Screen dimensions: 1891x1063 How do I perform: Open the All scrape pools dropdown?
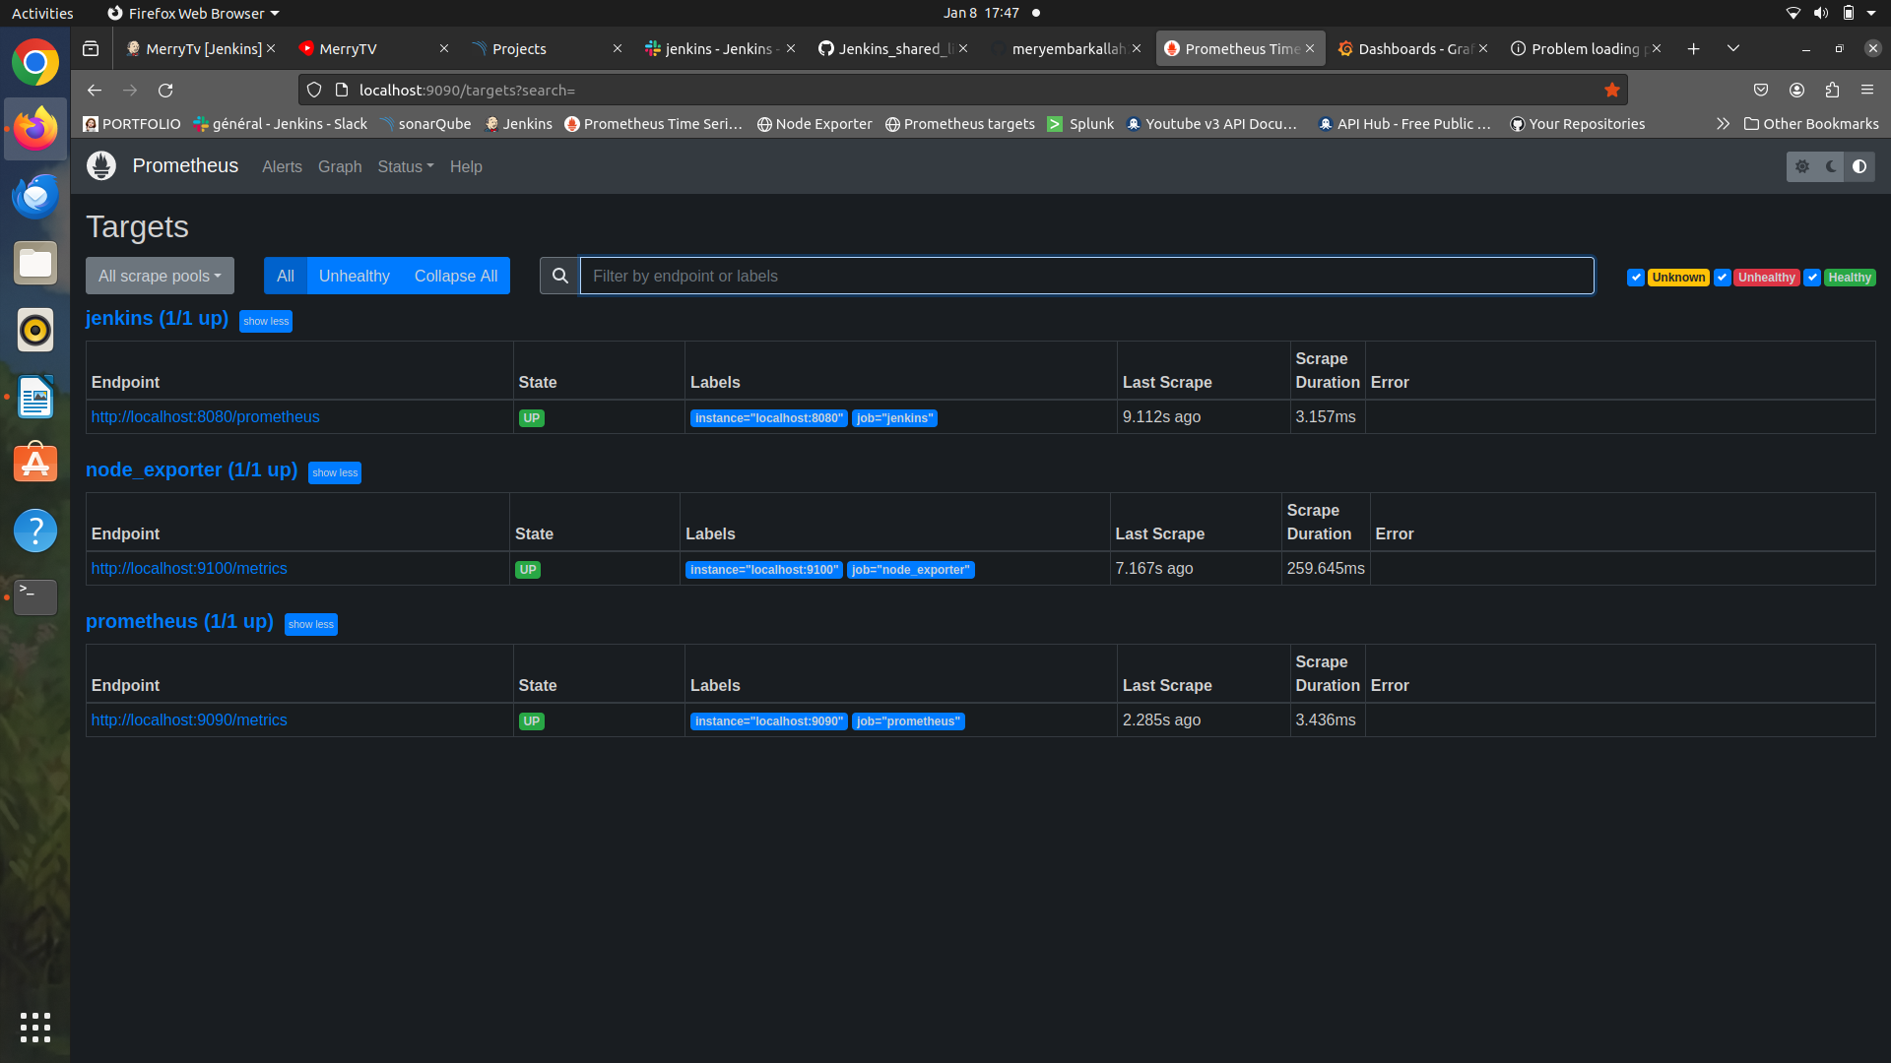click(x=160, y=276)
